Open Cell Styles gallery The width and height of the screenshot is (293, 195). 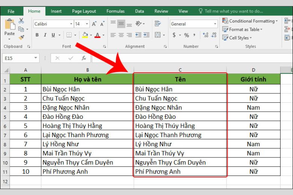pyautogui.click(x=237, y=38)
